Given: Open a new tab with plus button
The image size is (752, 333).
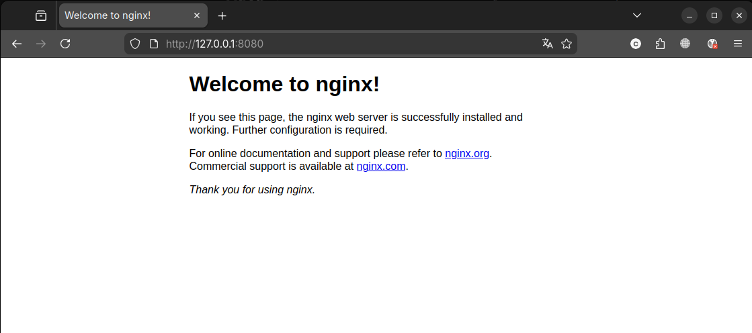Looking at the screenshot, I should [222, 15].
